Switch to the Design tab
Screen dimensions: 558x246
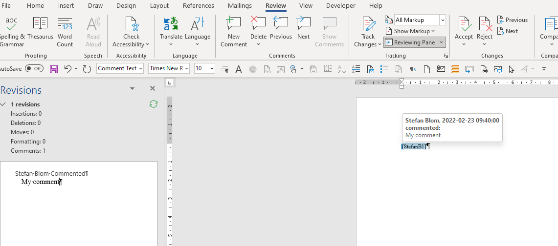tap(126, 6)
